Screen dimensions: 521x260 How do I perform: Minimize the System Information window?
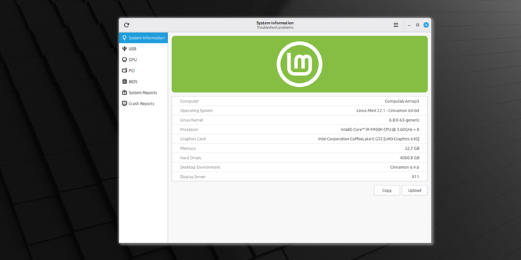(x=409, y=25)
